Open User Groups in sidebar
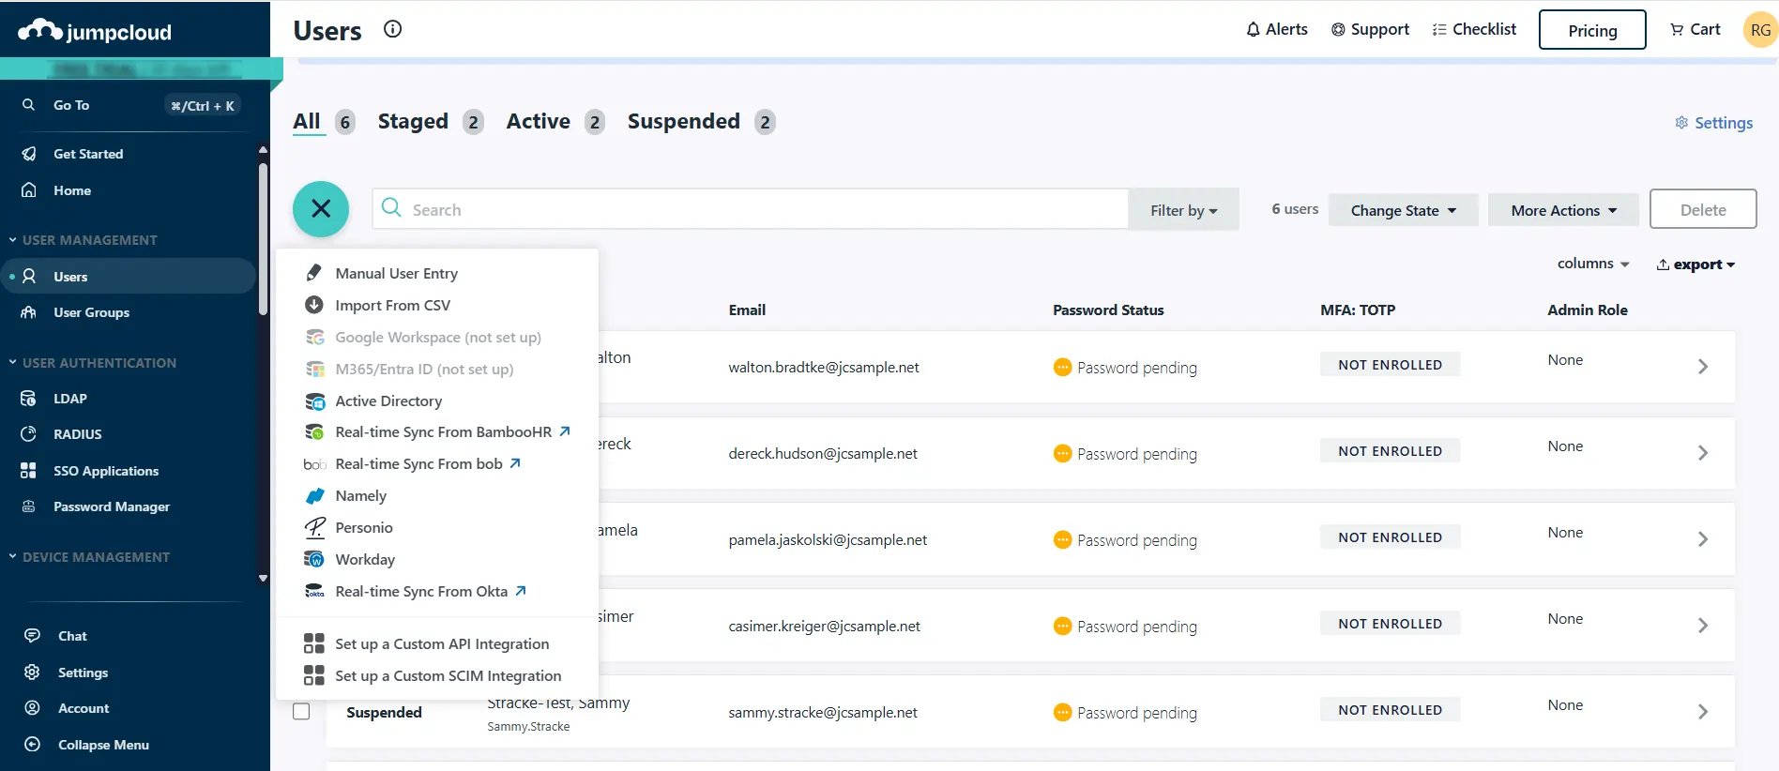The width and height of the screenshot is (1779, 771). click(x=91, y=312)
